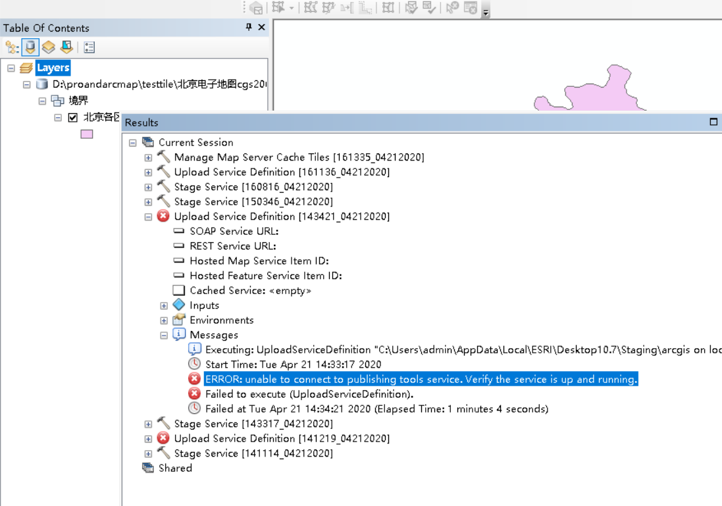722x506 pixels.
Task: Select the Shared results entry
Action: coord(175,468)
